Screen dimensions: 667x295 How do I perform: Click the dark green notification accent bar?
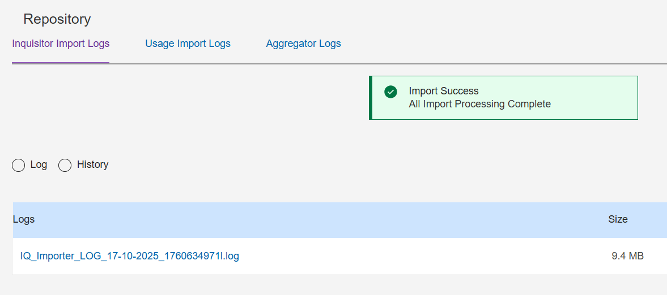[371, 98]
